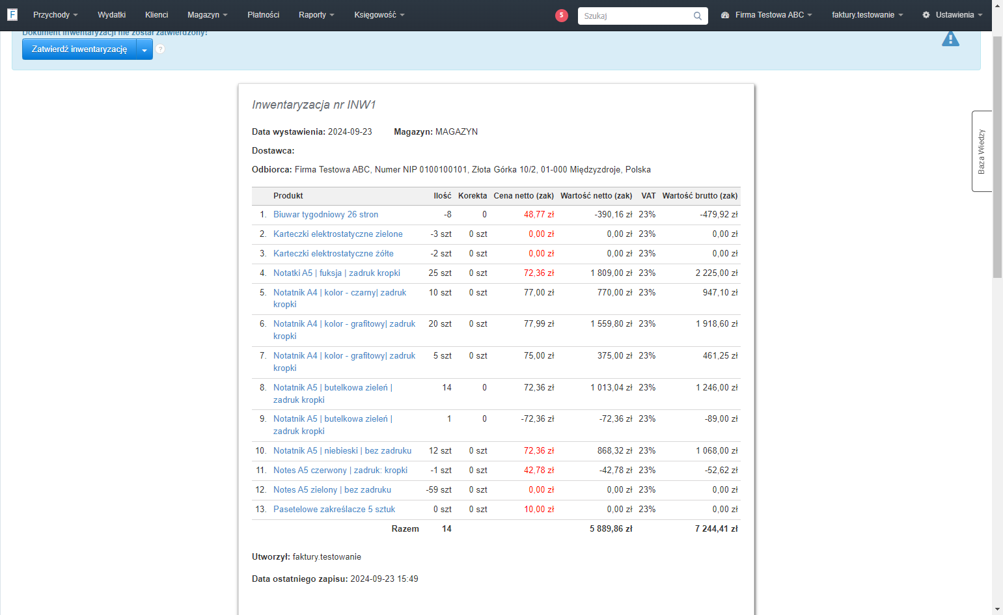
Task: Open the Klienci page
Action: pyautogui.click(x=156, y=15)
